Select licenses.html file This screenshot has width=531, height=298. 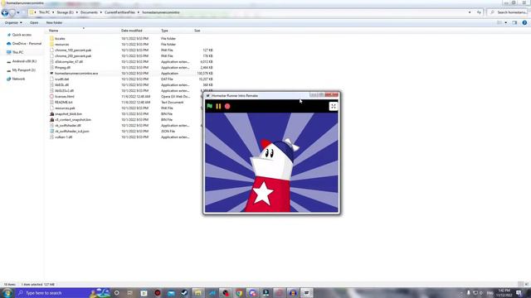(65, 96)
